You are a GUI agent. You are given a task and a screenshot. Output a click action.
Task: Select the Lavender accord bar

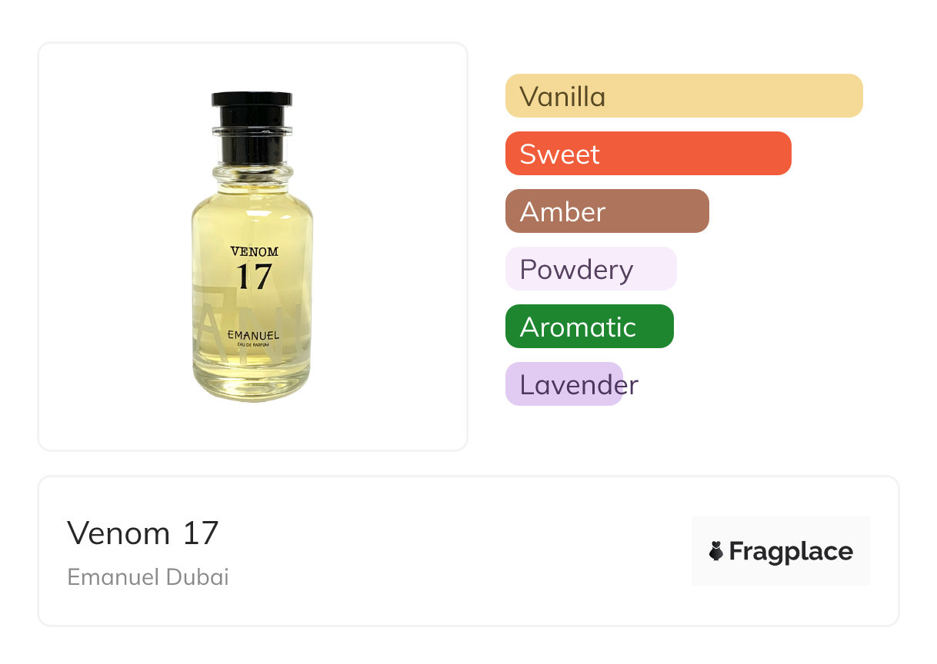(564, 384)
